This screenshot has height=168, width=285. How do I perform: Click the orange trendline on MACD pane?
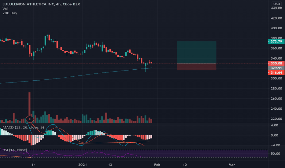[x=114, y=143]
